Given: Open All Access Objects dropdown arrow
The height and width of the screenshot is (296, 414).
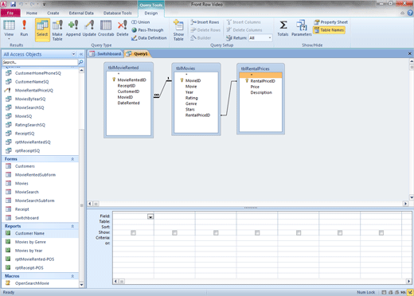Looking at the screenshot, I should 73,54.
